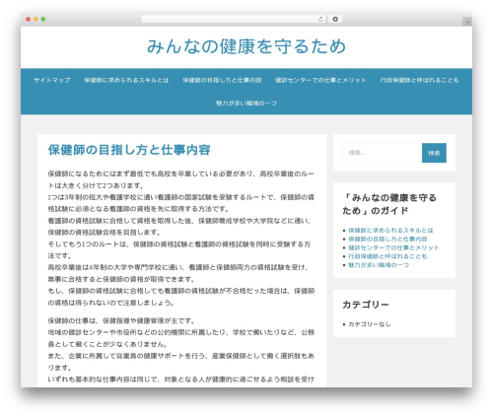Open 魅力が多い職場の一つ in the navigation bar
The height and width of the screenshot is (417, 493).
[x=246, y=104]
